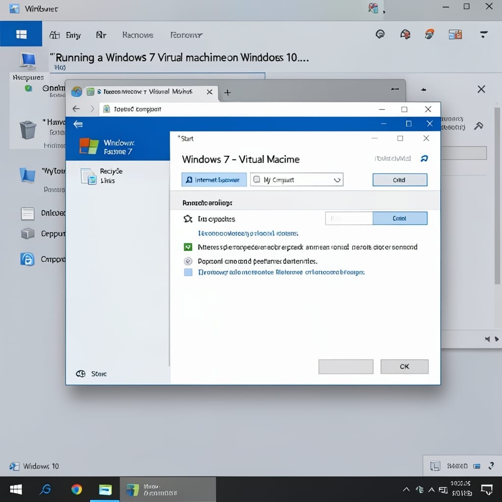Open the My Compurt dropdown
The image size is (502, 502).
tap(297, 179)
